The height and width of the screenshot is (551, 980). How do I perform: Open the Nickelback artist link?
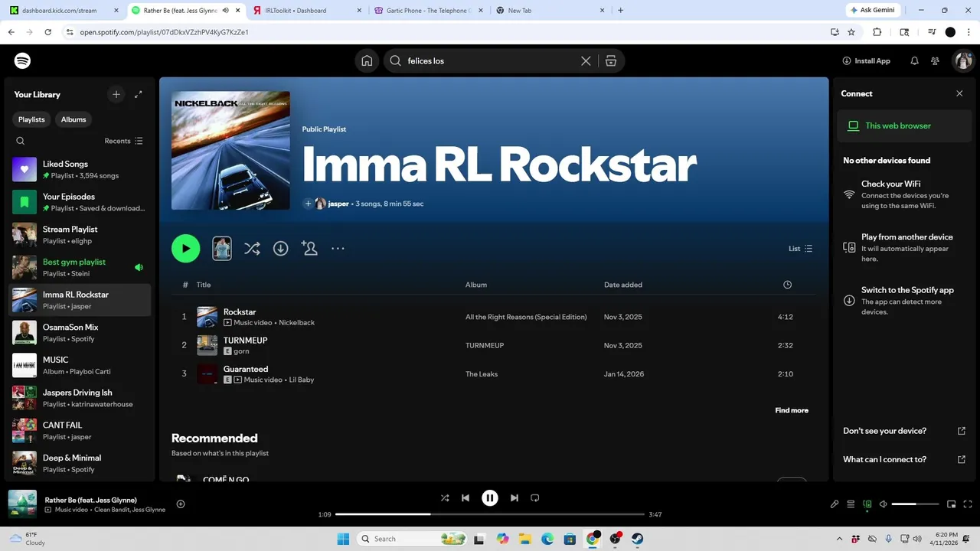(x=296, y=322)
